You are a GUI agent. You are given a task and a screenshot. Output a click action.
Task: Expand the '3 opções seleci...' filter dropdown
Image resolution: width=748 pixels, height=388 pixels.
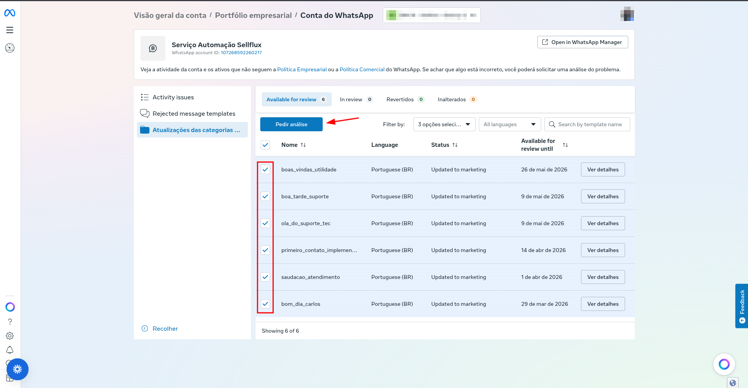point(444,124)
